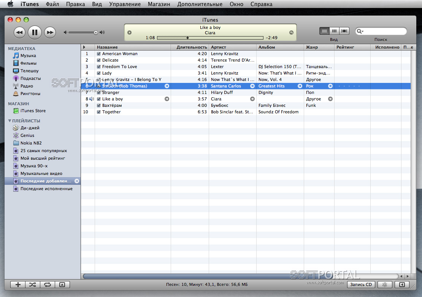
Task: Switch to Cover Flow view icon
Action: click(344, 31)
